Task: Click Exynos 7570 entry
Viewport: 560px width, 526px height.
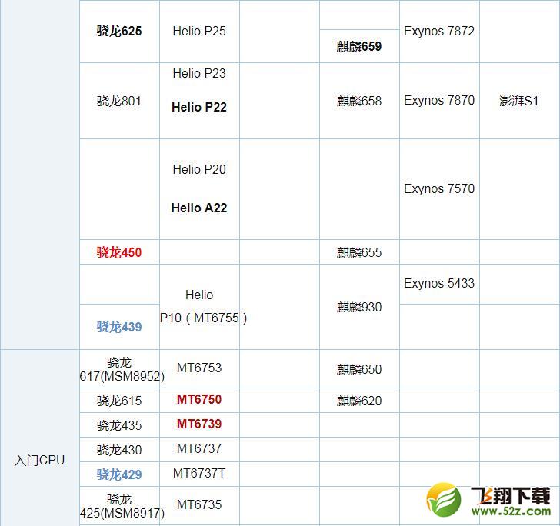Action: click(439, 188)
